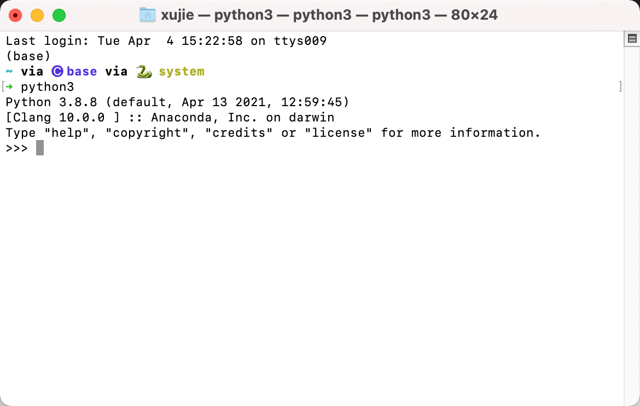This screenshot has height=406, width=640.
Task: Select the green arrow prompt indicator
Action: [10, 86]
